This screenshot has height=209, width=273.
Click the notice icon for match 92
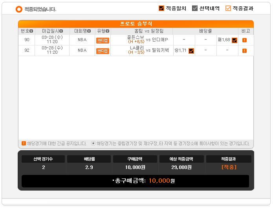pyautogui.click(x=244, y=51)
